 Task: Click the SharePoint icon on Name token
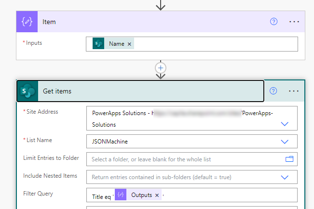[98, 44]
